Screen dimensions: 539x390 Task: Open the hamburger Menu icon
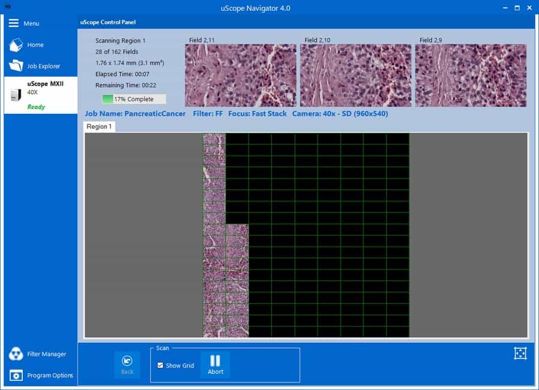click(x=14, y=23)
